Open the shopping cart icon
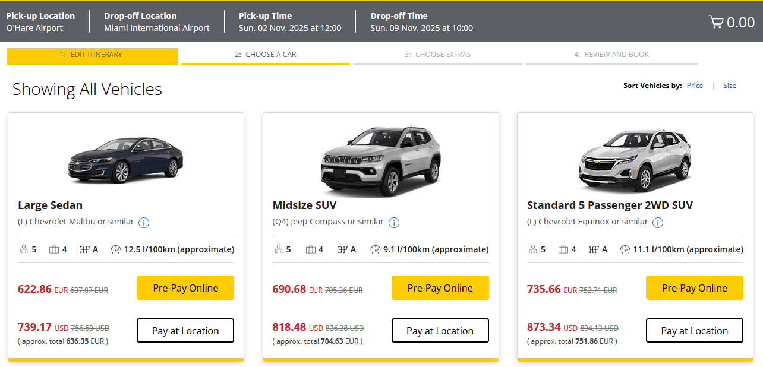Screen dimensions: 763x367 coord(715,23)
